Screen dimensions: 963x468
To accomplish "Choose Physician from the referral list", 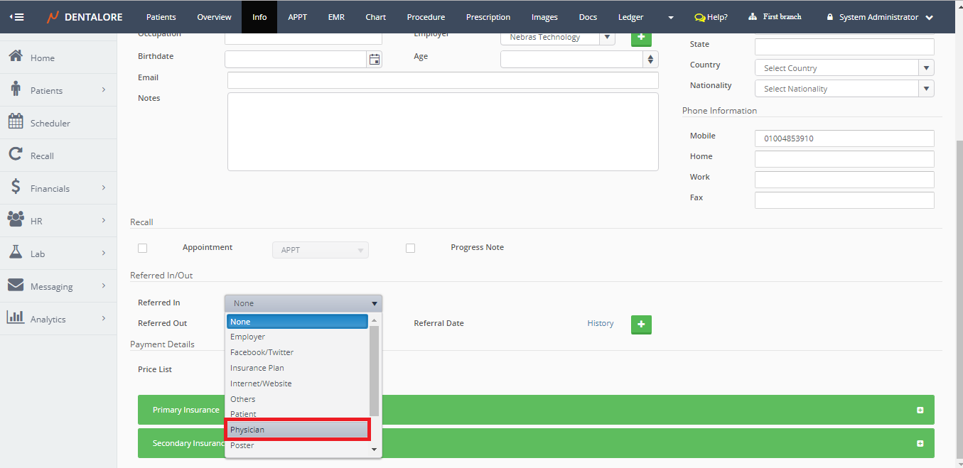I will [x=297, y=430].
